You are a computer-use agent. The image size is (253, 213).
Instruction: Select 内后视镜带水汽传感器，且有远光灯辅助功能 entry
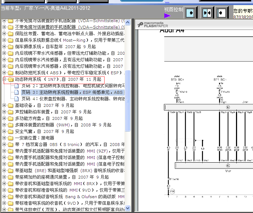[x=69, y=60]
